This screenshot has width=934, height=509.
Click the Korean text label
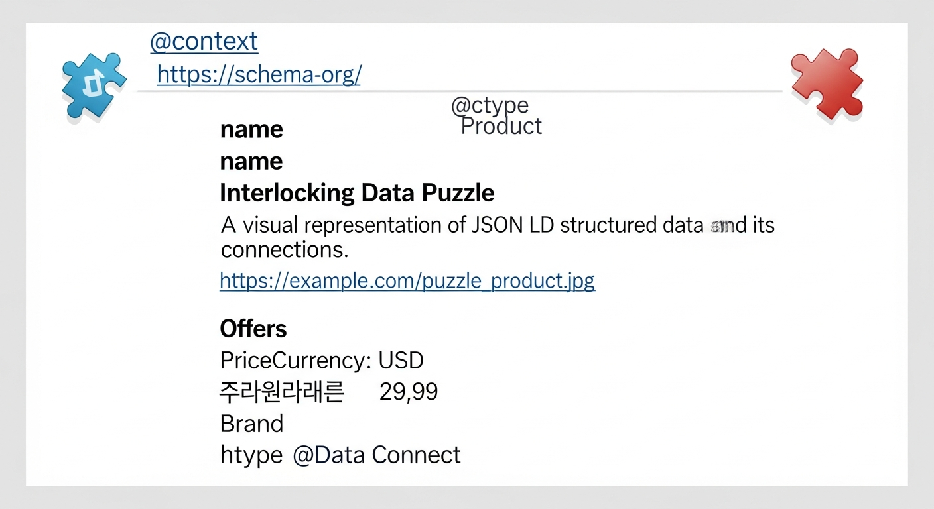click(281, 392)
